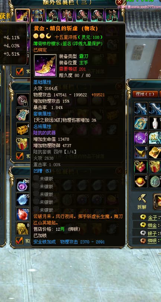Viewport: 161px width, 302px height.
Task: Toggle the checkbox in bottom bag panel
Action: coord(20,241)
